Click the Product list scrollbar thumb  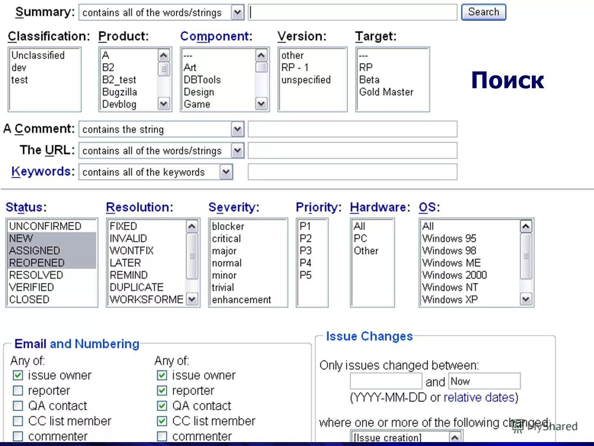(x=164, y=69)
